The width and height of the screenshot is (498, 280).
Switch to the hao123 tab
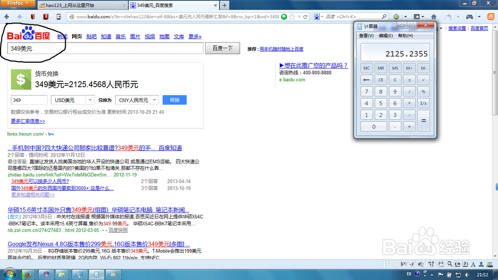[82, 5]
